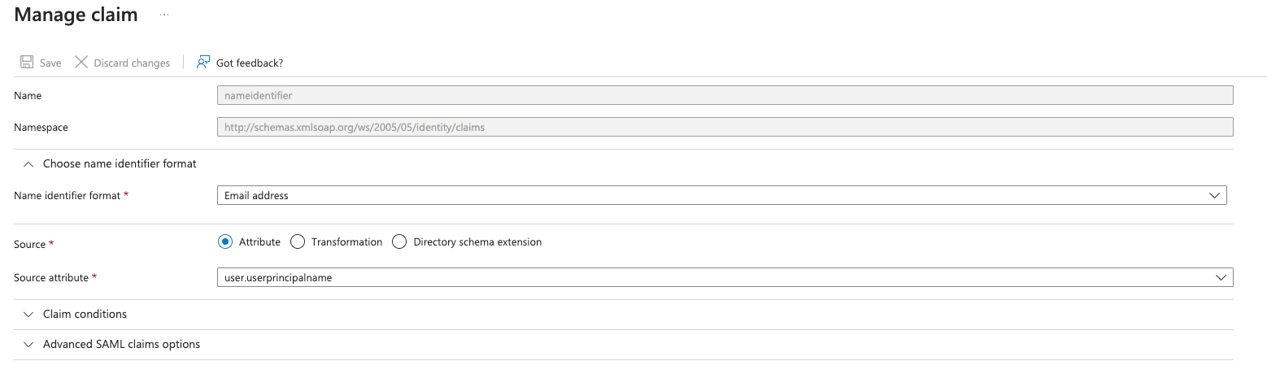Click the Discard changes text
The image size is (1267, 387).
pos(132,63)
